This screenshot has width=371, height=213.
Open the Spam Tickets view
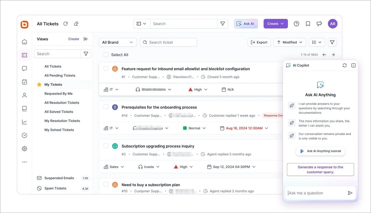coord(55,188)
